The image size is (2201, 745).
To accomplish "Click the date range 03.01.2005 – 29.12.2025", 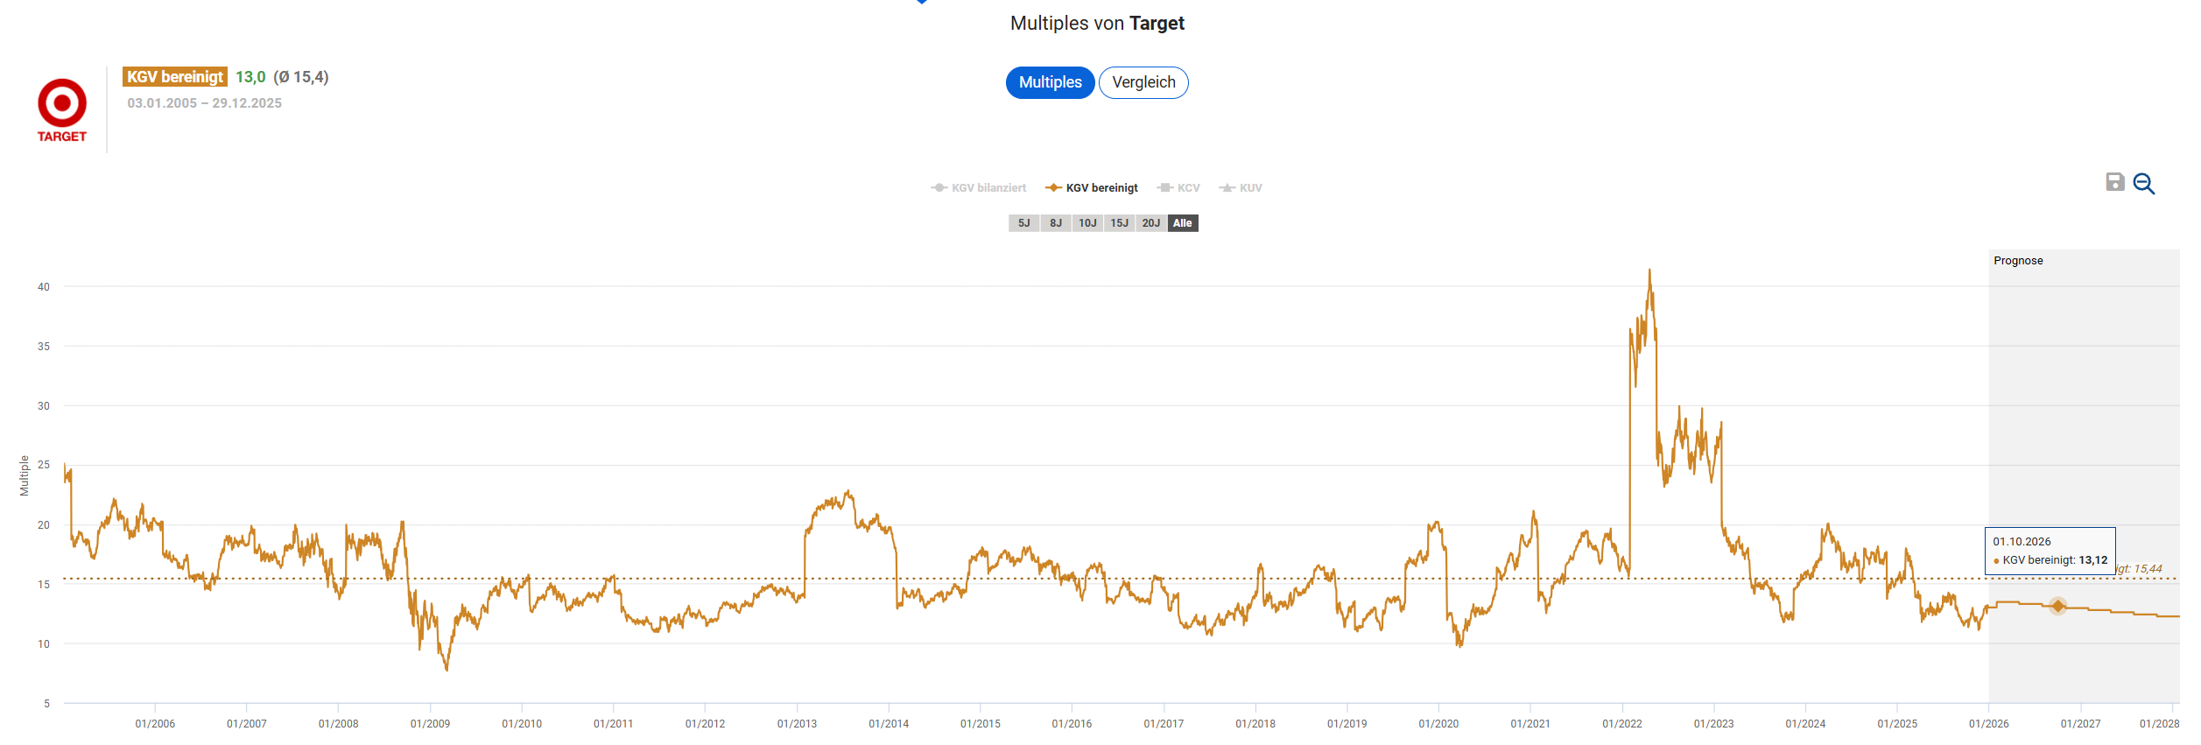I will (x=204, y=103).
